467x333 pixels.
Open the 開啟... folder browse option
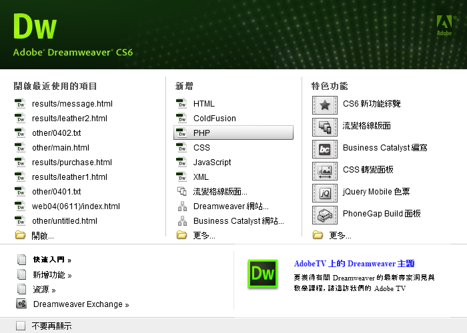point(43,236)
